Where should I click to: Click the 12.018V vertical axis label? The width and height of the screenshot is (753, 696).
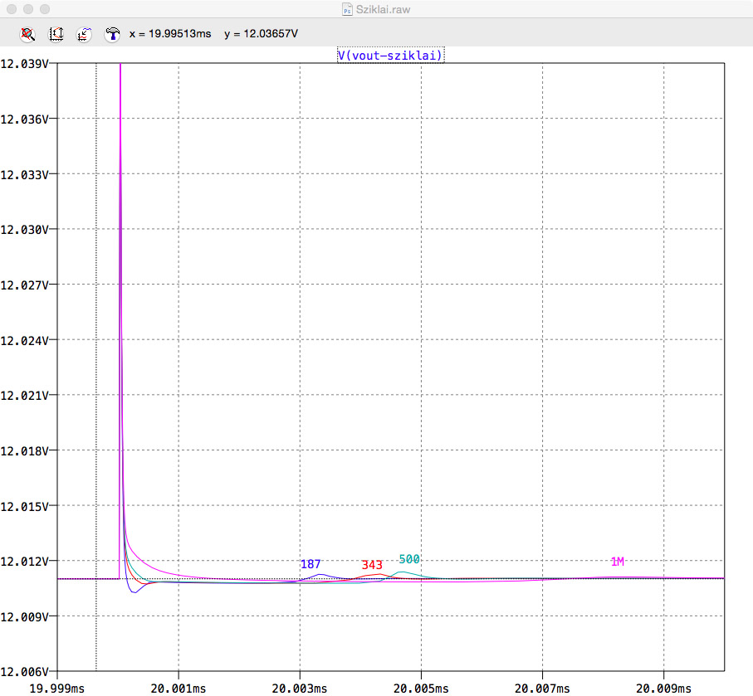click(25, 451)
